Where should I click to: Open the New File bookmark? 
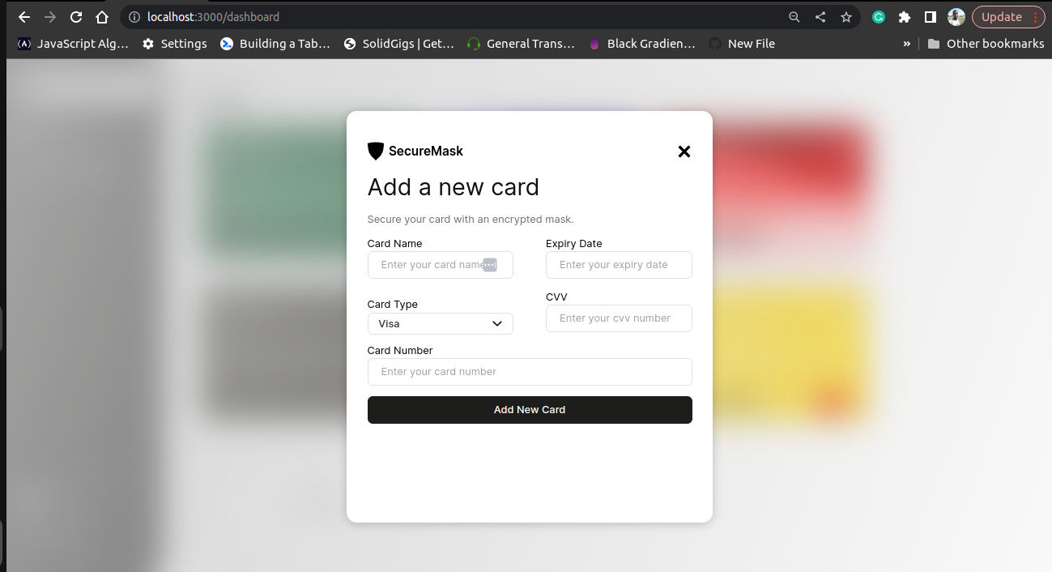point(742,44)
